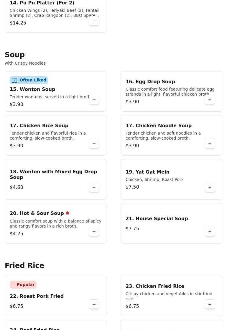227x330 pixels.
Task: Add Roast Pork Fried with plus icon
Action: pyautogui.click(x=94, y=304)
